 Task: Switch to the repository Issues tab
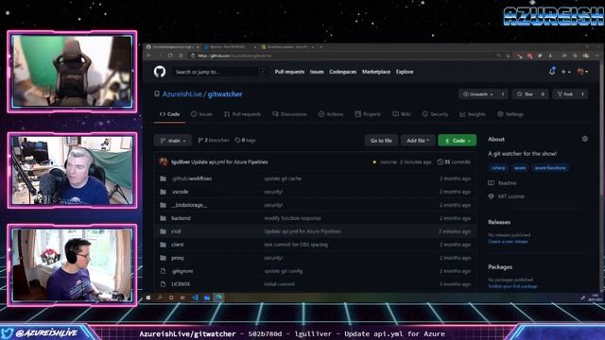201,114
